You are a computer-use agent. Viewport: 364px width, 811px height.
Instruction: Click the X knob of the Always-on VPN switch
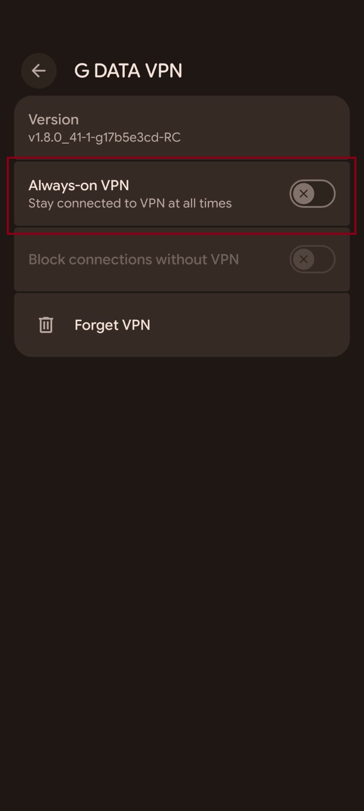tap(303, 194)
